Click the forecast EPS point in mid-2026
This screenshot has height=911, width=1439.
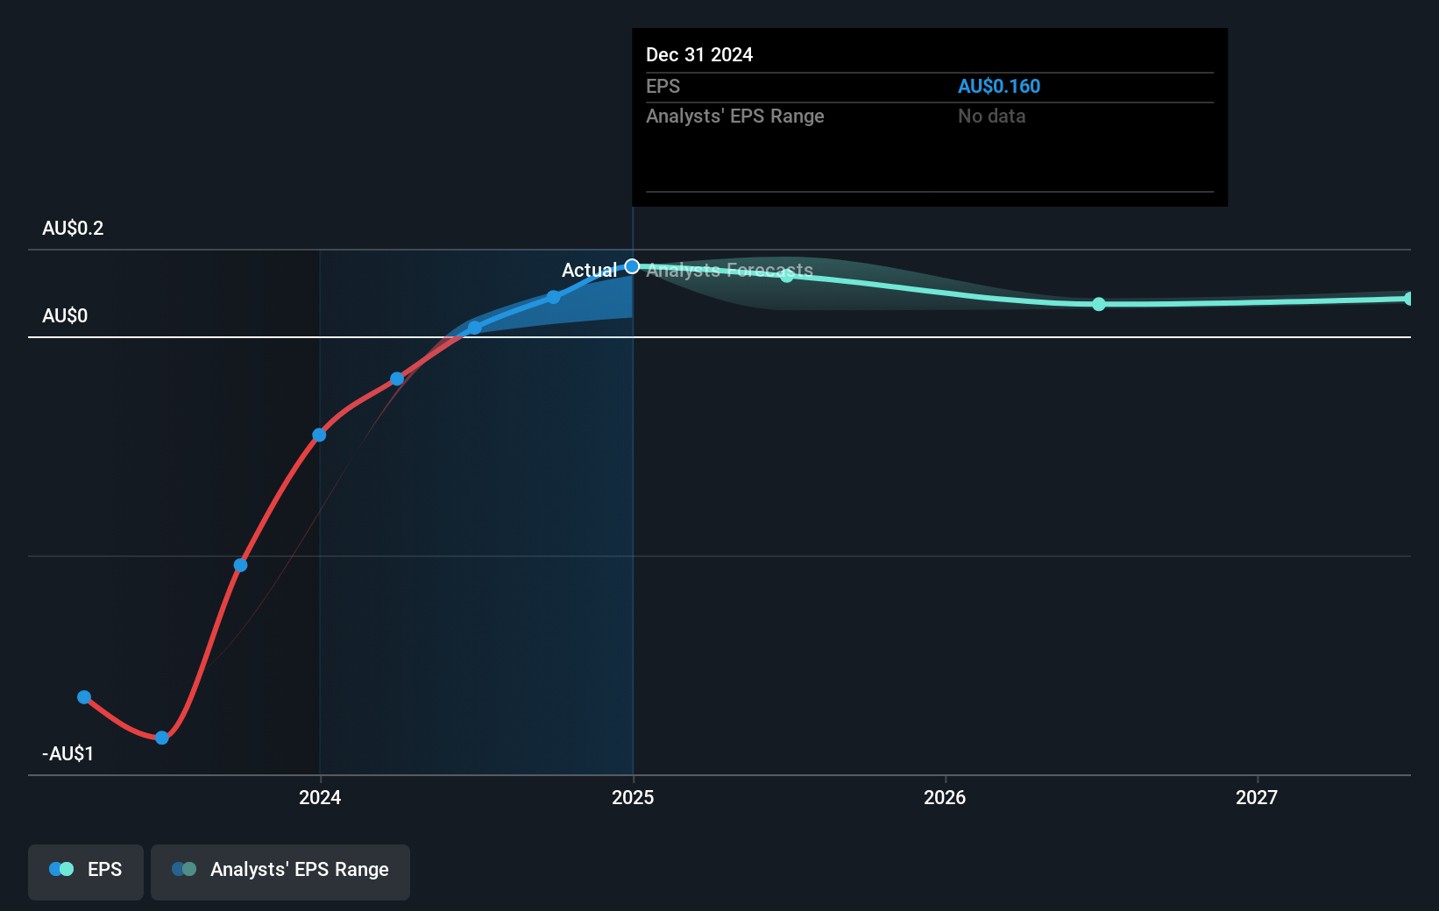(1099, 304)
